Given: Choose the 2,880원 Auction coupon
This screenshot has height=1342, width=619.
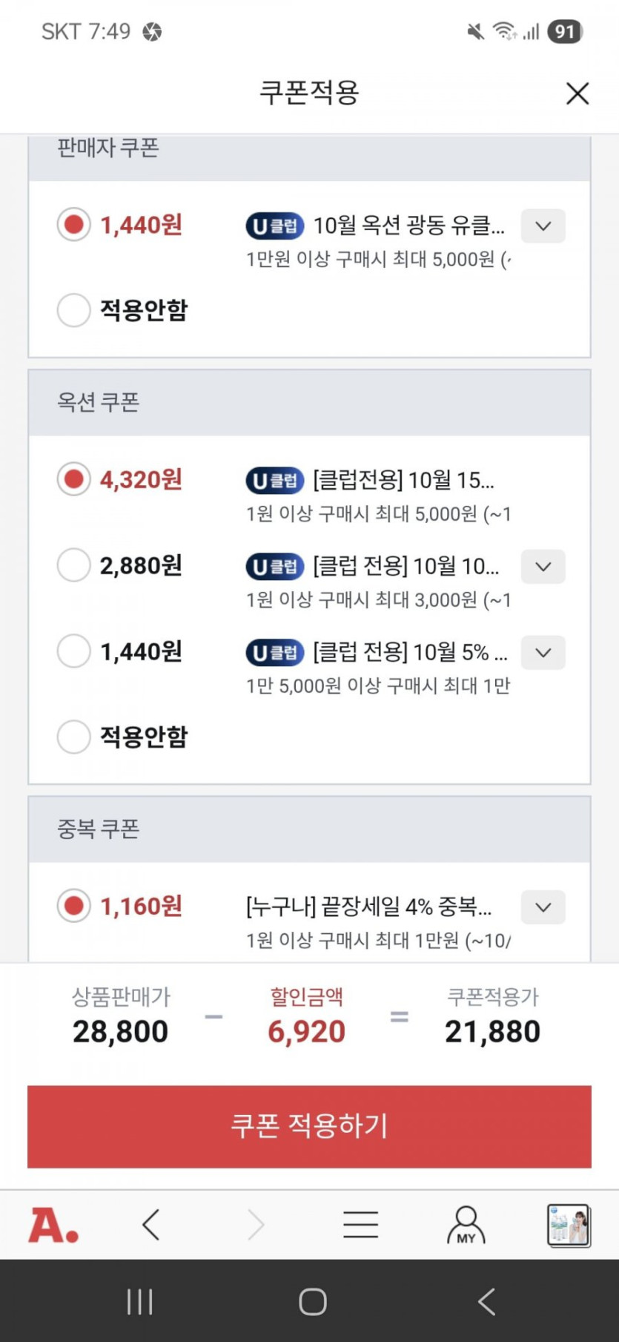Looking at the screenshot, I should click(x=74, y=566).
